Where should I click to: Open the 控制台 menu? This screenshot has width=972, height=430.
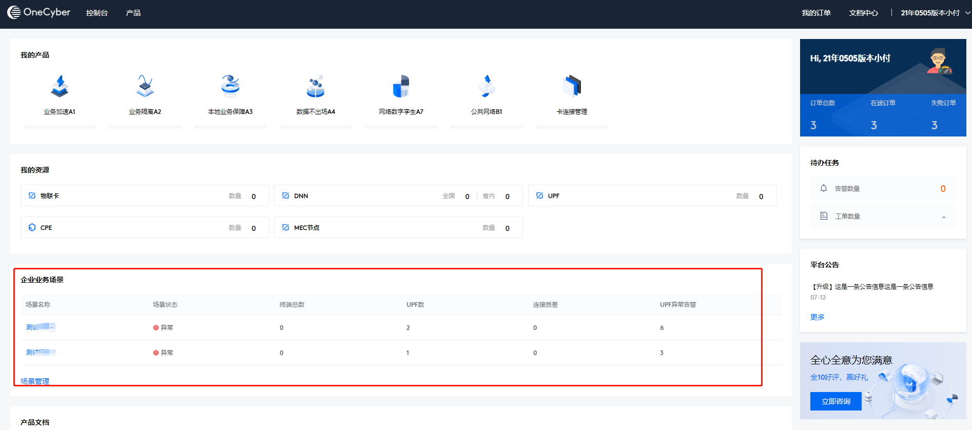[97, 13]
